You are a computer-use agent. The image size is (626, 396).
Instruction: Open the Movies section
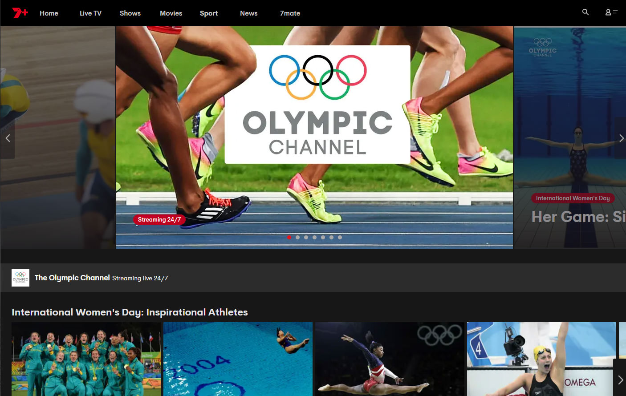point(171,13)
